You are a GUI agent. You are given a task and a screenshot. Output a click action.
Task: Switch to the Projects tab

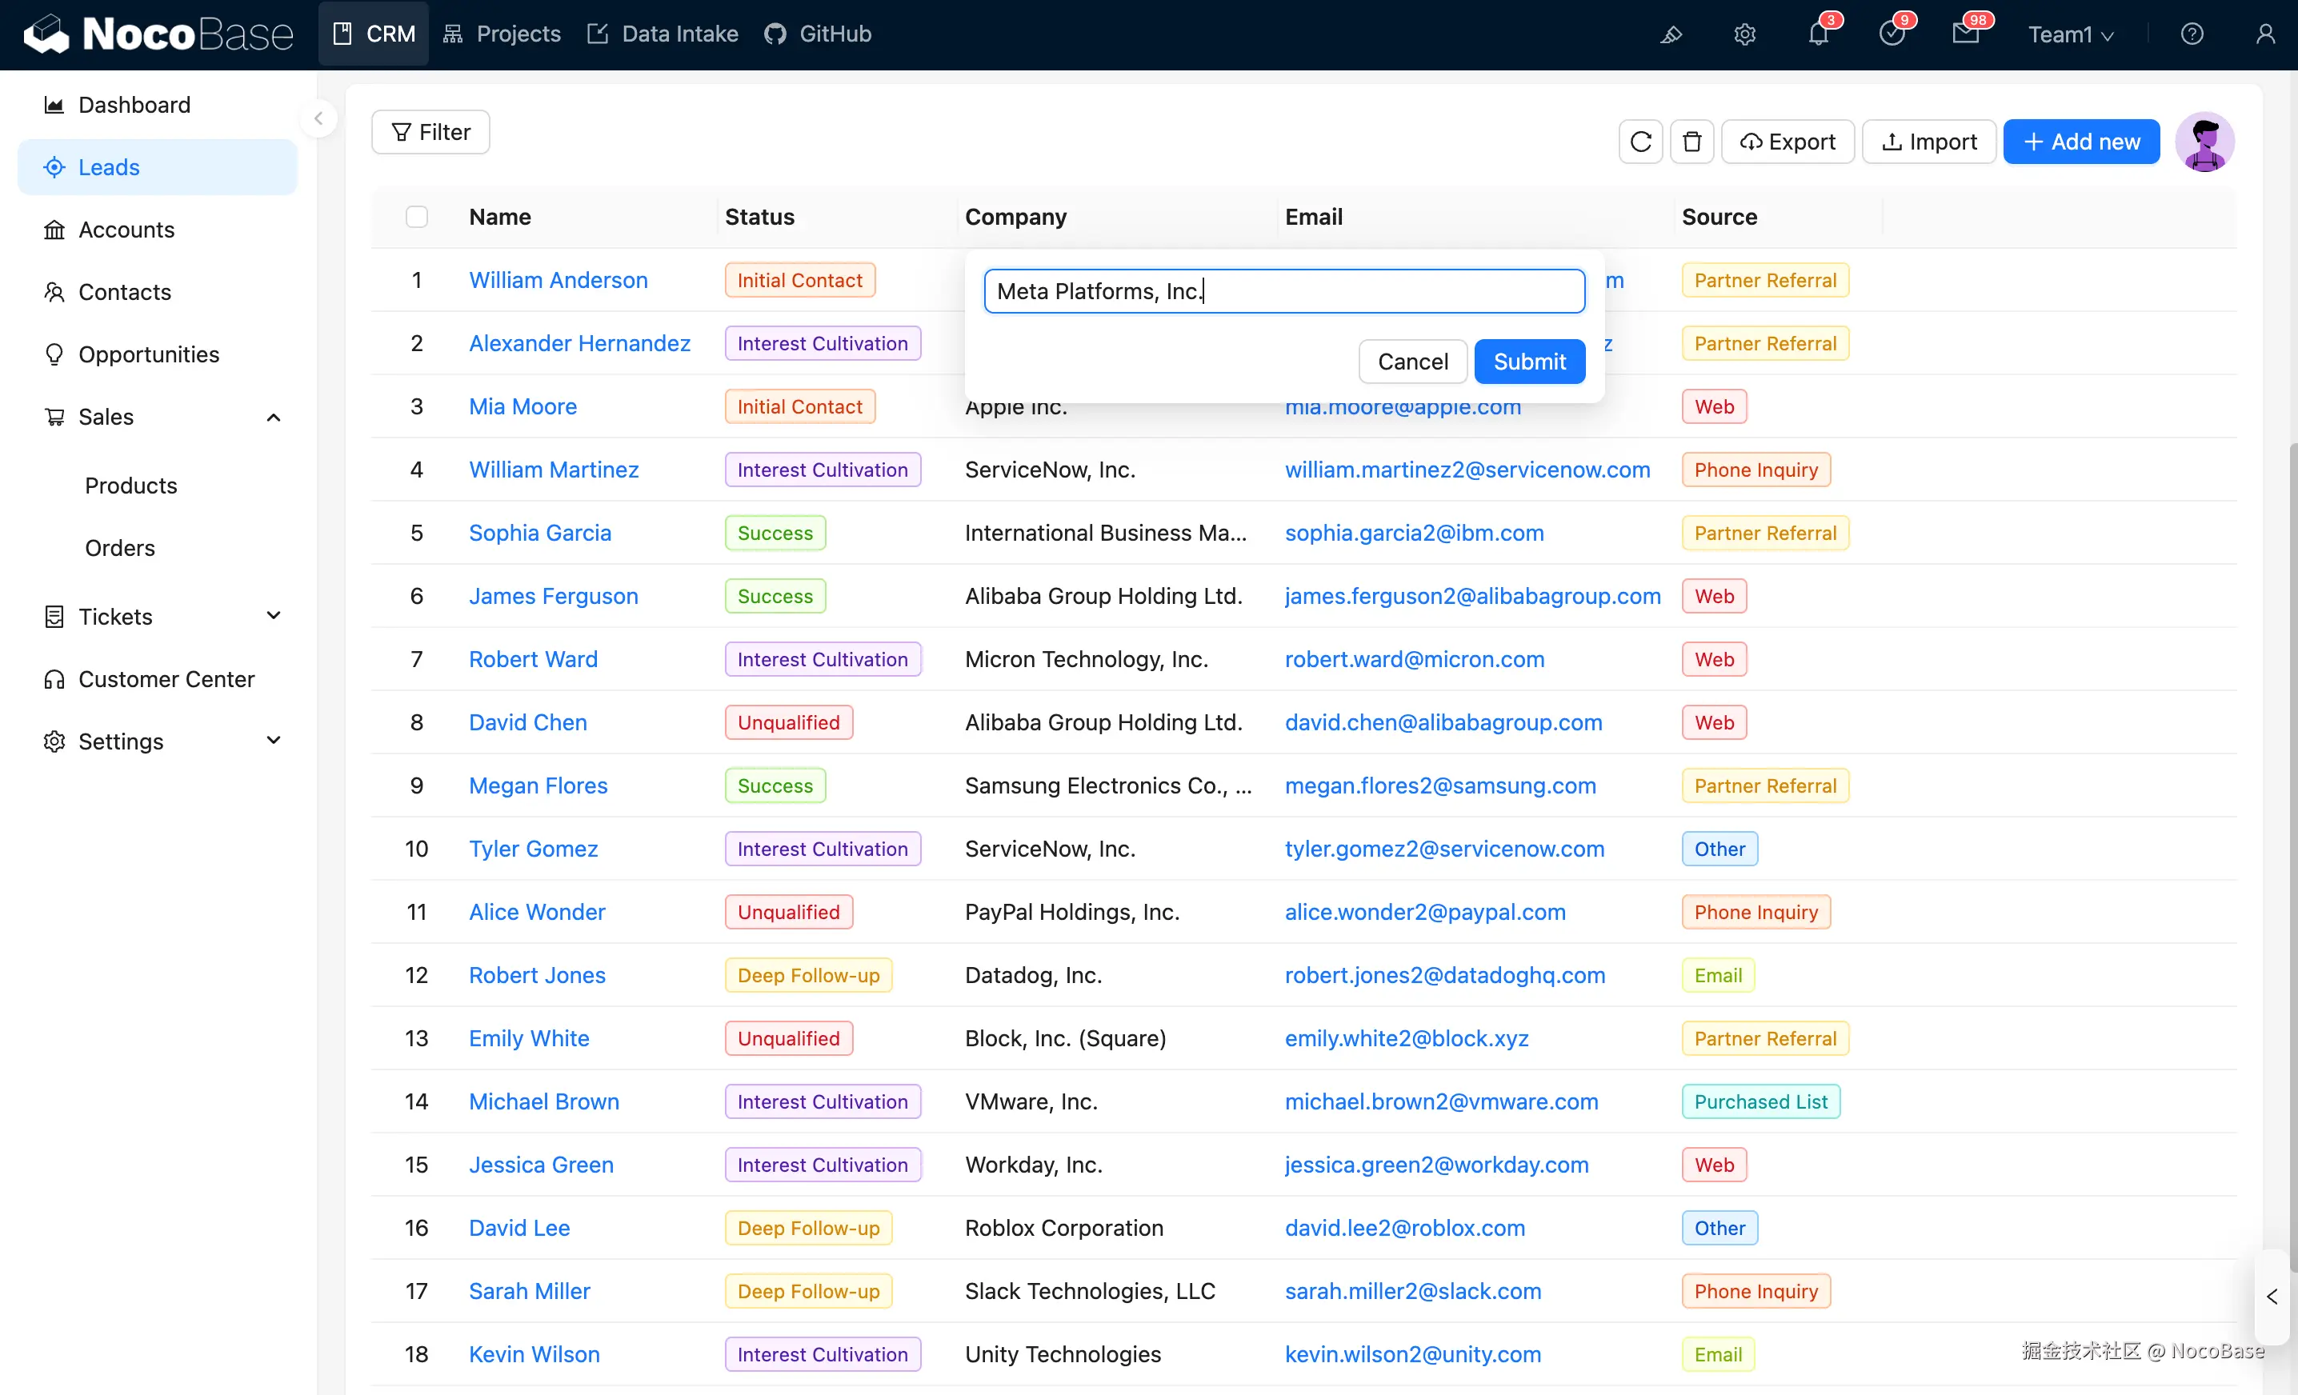[502, 34]
